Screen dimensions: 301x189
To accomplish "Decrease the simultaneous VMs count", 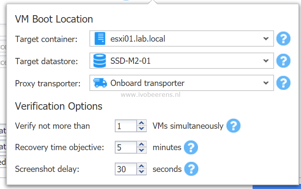I will click(x=141, y=129).
